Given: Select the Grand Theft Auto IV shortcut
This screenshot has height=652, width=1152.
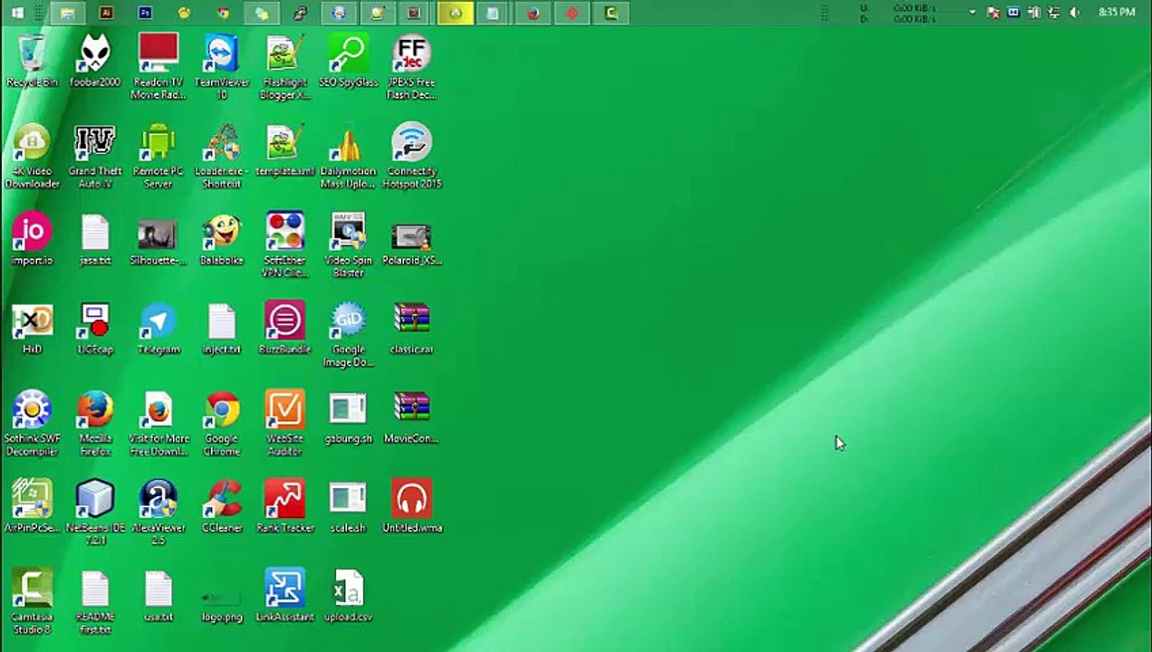Looking at the screenshot, I should tap(95, 156).
